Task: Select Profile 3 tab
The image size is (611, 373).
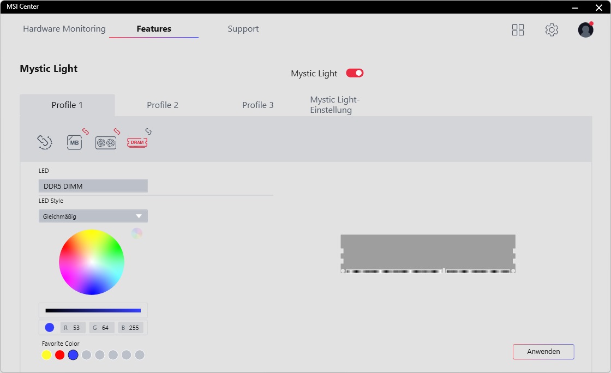Action: pos(258,105)
